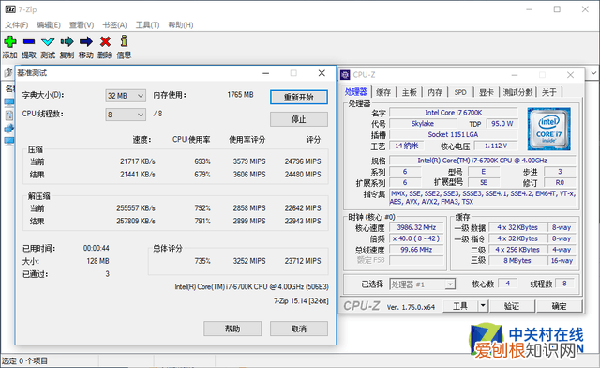The image size is (600, 368).
Task: Click the green Add (添加) toolbar icon
Action: pos(10,41)
